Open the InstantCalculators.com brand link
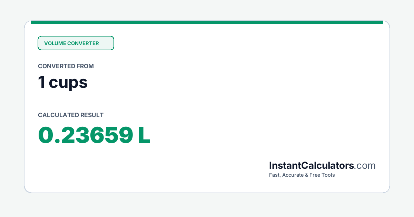Screen dimensions: 414x217 (x=322, y=166)
